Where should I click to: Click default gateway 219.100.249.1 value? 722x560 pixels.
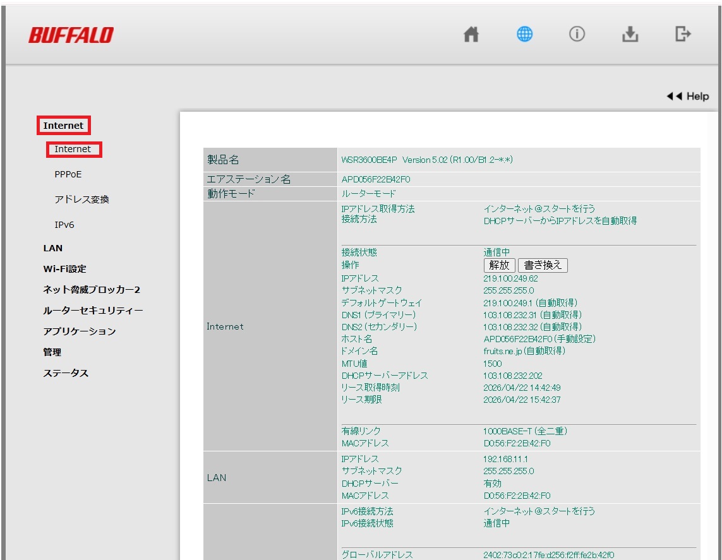(530, 303)
